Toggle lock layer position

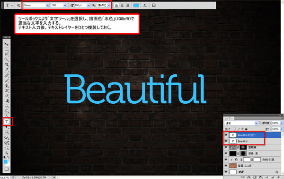coord(242,129)
